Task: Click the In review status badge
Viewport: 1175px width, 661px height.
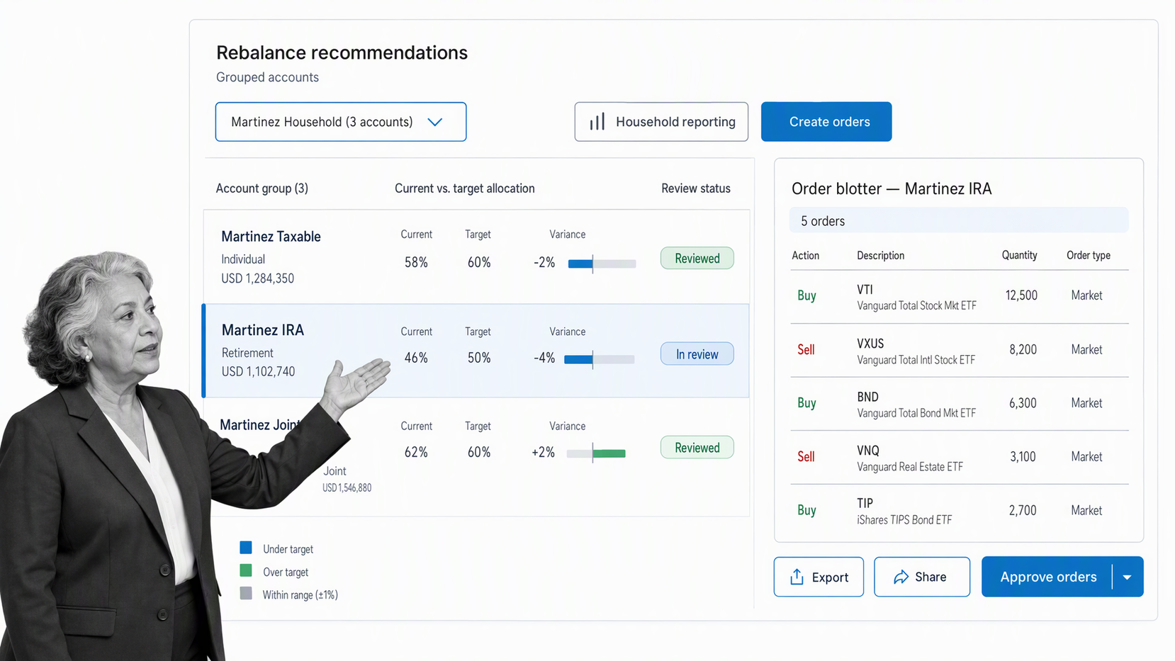Action: [x=697, y=354]
